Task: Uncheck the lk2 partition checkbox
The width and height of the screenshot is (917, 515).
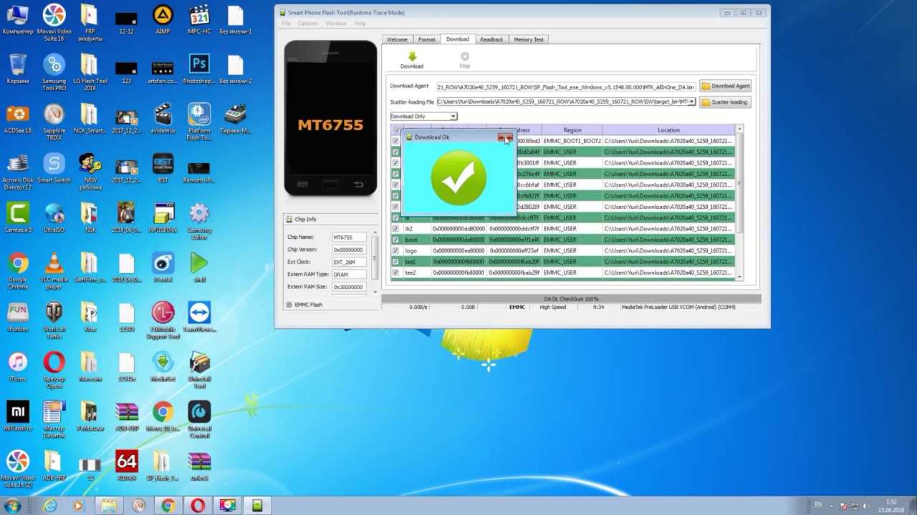Action: (395, 229)
